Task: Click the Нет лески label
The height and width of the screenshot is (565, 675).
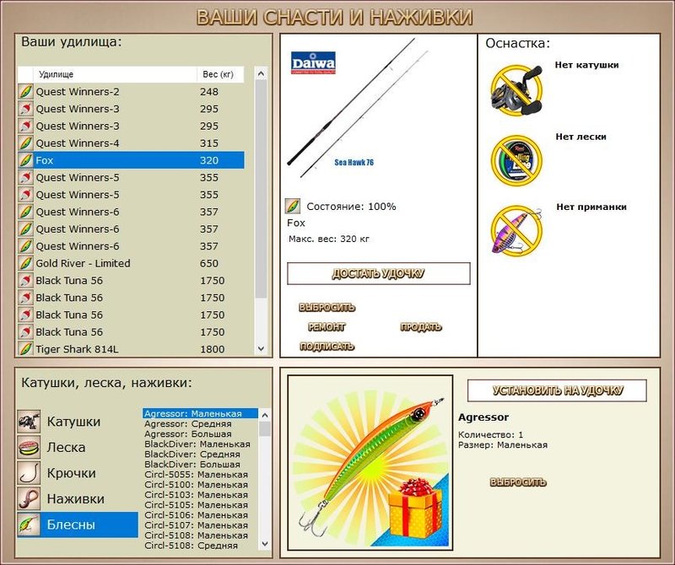Action: [x=580, y=137]
